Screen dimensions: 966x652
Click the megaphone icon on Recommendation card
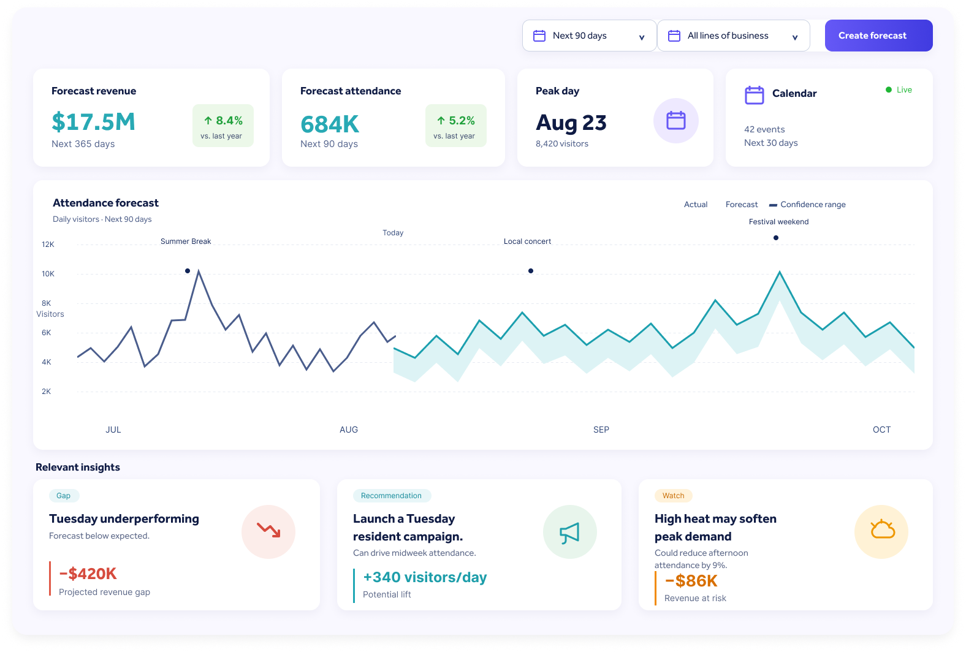click(570, 532)
